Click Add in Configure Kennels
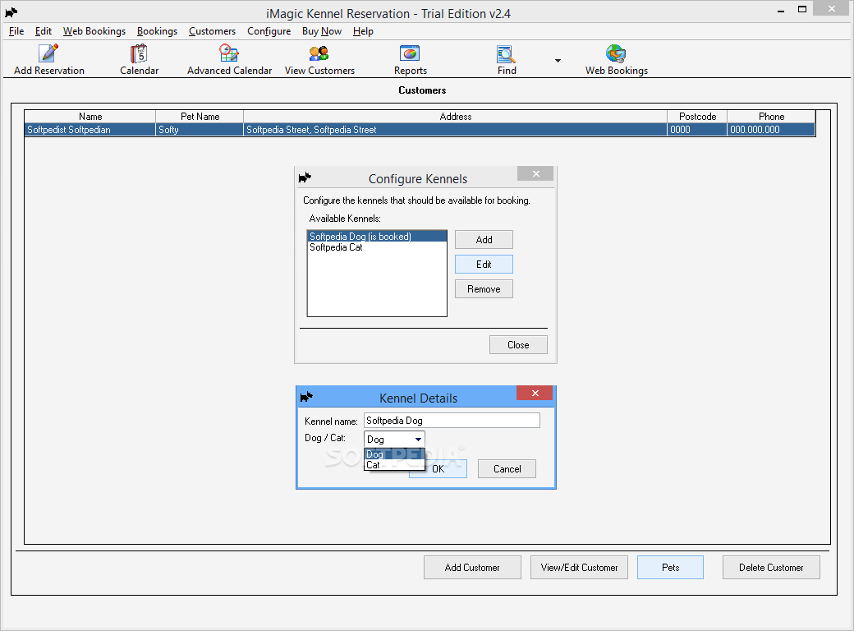This screenshot has width=854, height=631. click(x=484, y=240)
